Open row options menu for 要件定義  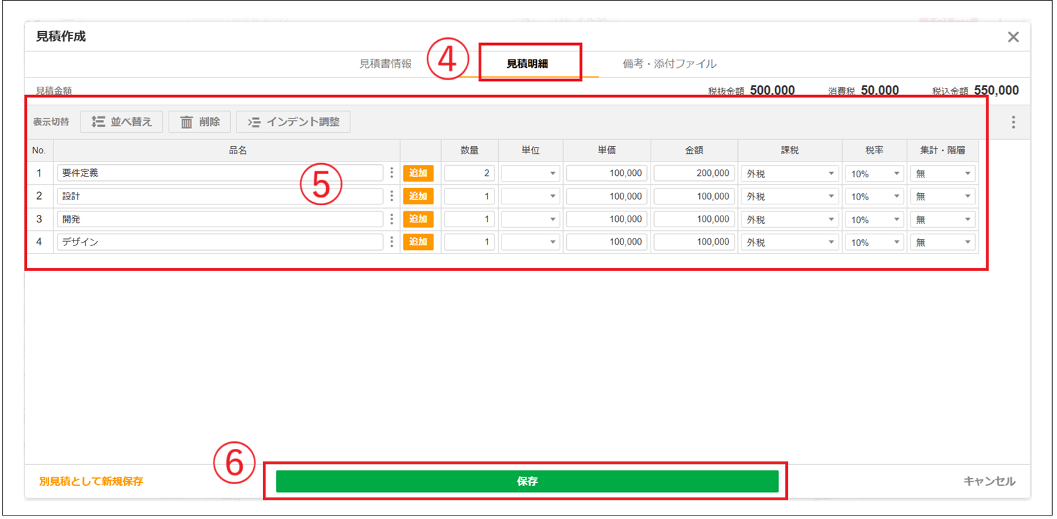(x=393, y=173)
